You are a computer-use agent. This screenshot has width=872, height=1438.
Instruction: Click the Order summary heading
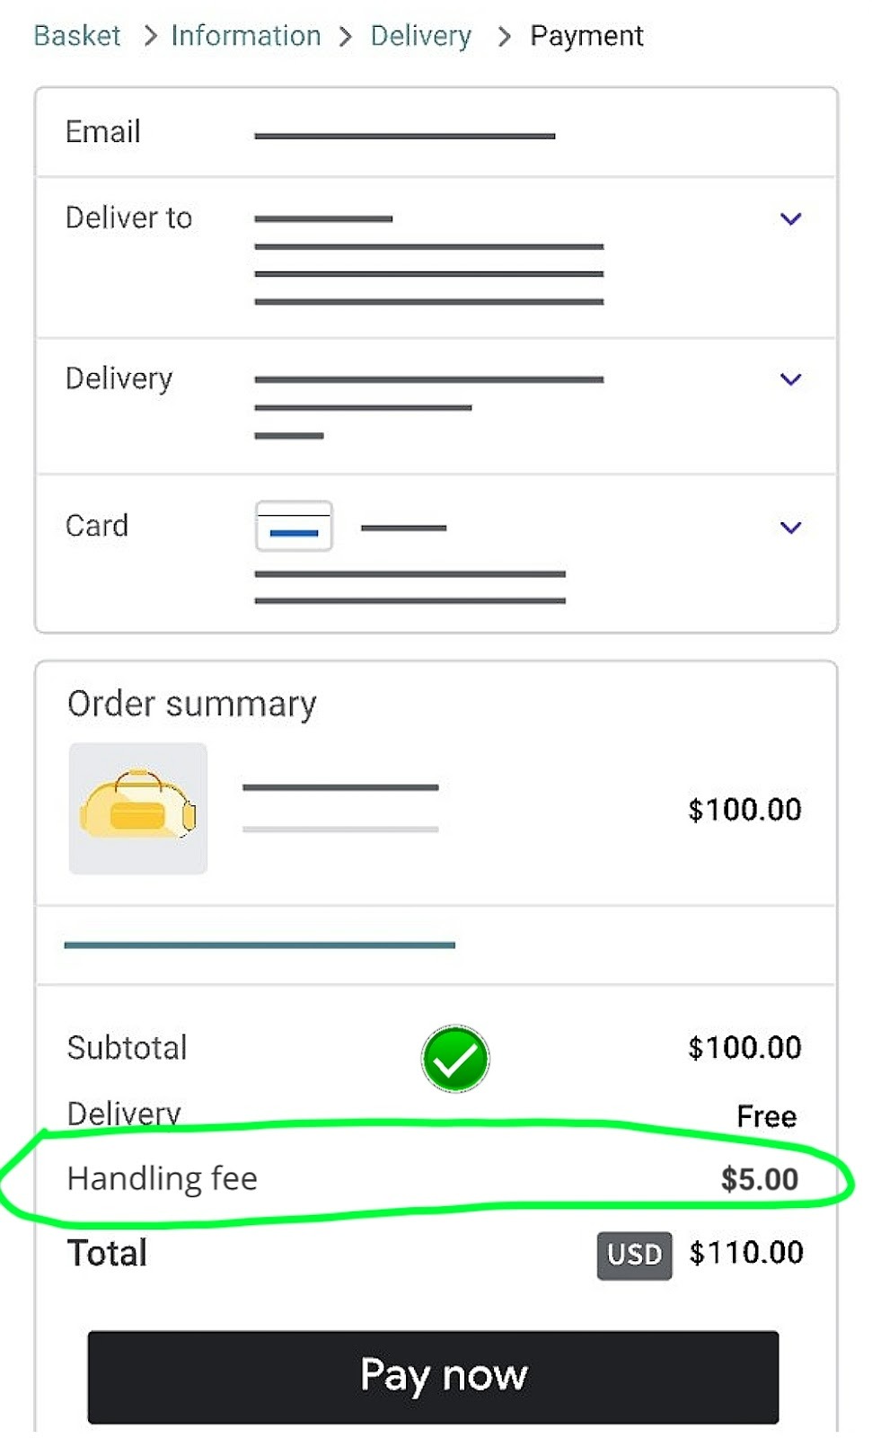[191, 704]
